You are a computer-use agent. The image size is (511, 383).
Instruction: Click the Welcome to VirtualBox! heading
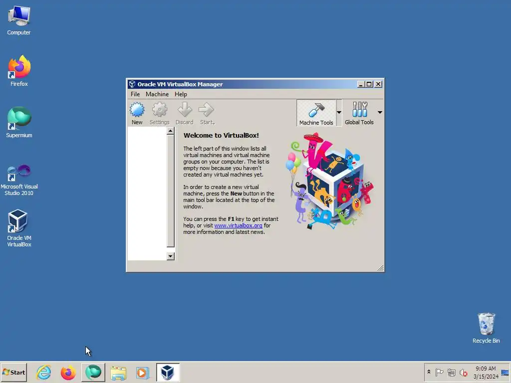point(221,136)
